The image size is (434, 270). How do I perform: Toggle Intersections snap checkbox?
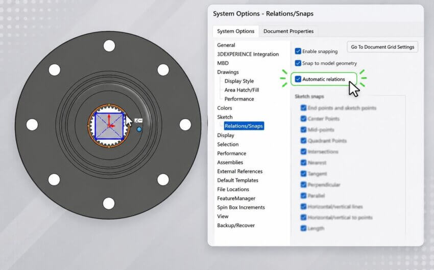coord(303,152)
